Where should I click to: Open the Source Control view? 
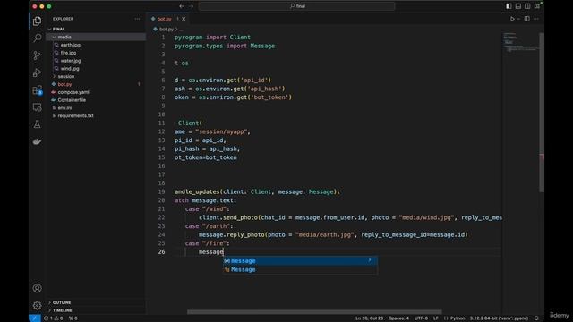(x=37, y=55)
